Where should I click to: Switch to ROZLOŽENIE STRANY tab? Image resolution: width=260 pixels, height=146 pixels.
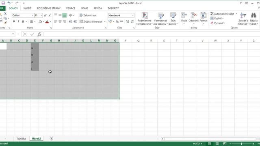(x=49, y=8)
